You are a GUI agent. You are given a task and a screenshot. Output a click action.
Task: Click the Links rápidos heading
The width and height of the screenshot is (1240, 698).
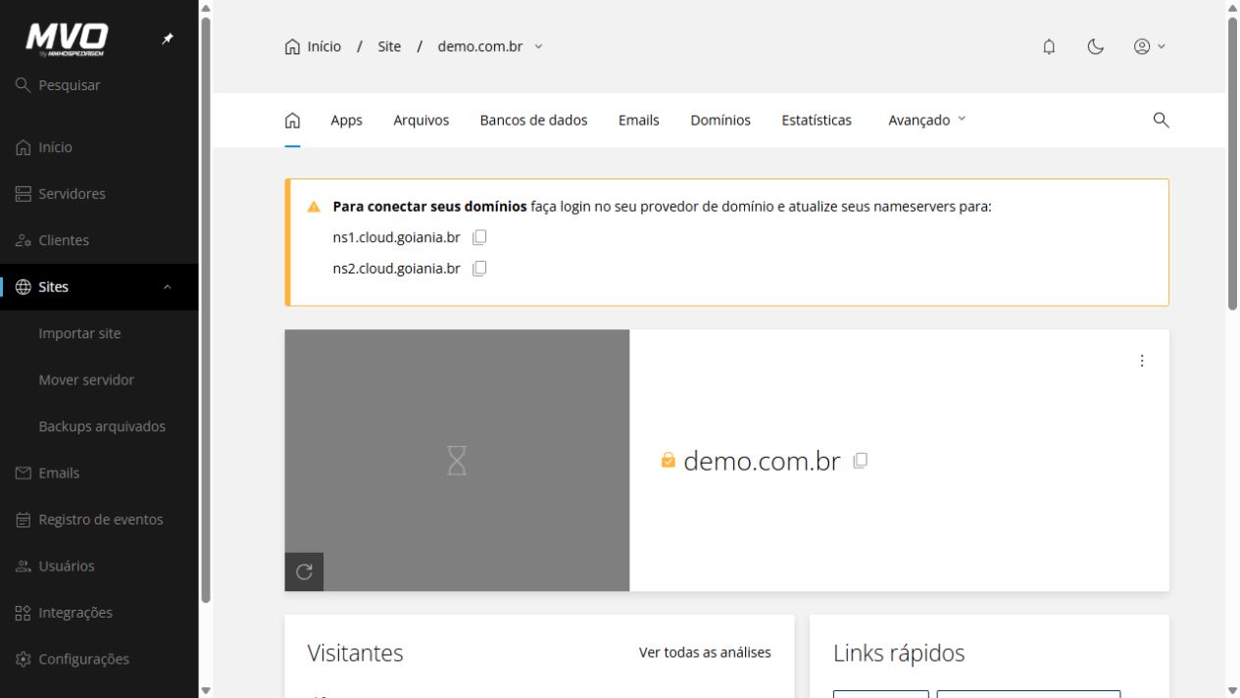point(899,653)
